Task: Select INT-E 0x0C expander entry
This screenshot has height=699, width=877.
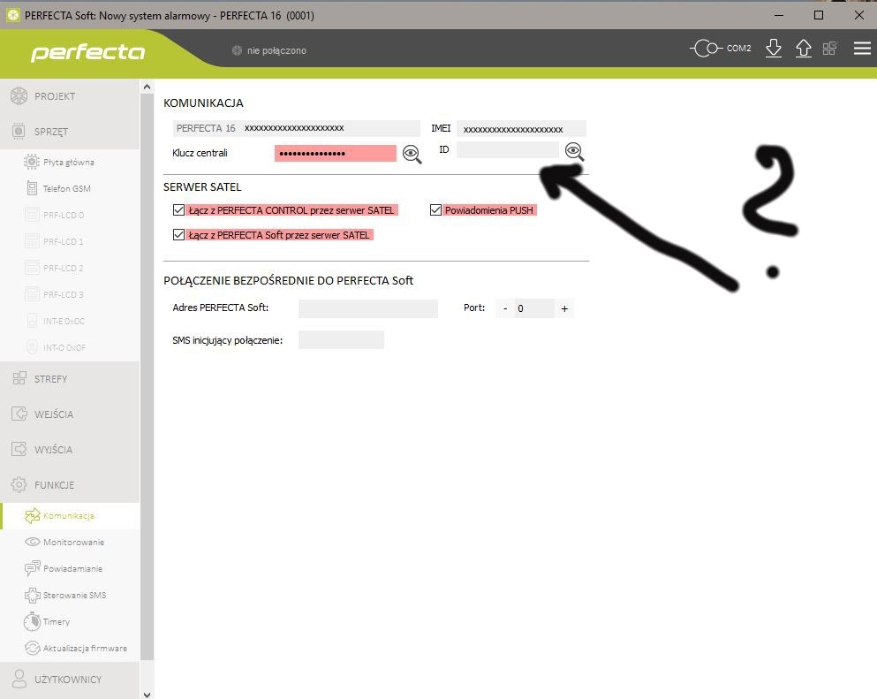Action: 70,322
